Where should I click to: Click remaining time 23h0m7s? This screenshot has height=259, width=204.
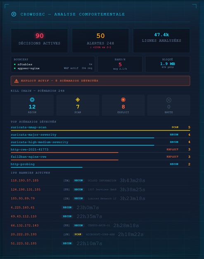tap(88, 208)
